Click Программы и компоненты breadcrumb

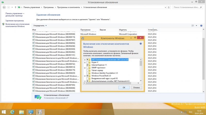tap(68, 7)
